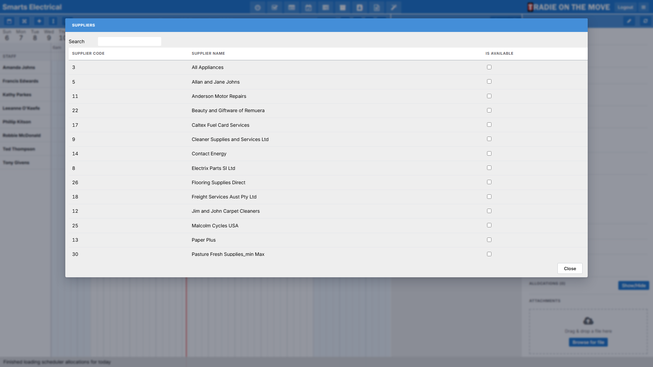Tick the Electrix Parts SI Ltd checkbox

(489, 168)
